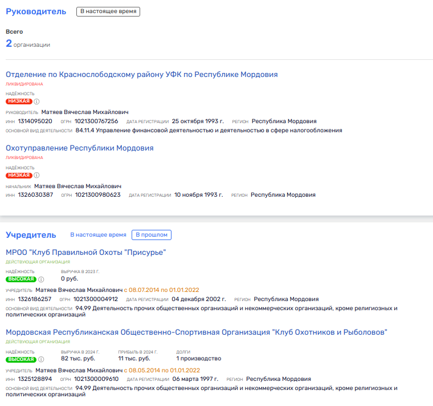Open Отделение по Краснослободскому району УФК link

[141, 75]
